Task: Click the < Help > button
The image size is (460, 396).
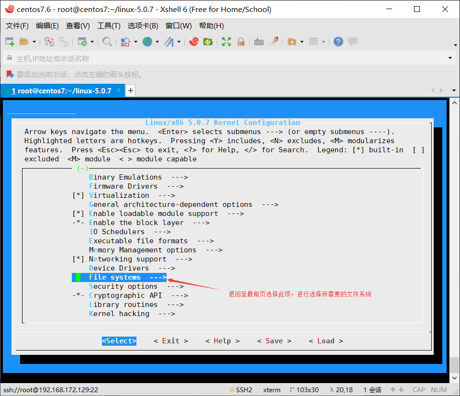Action: click(223, 341)
